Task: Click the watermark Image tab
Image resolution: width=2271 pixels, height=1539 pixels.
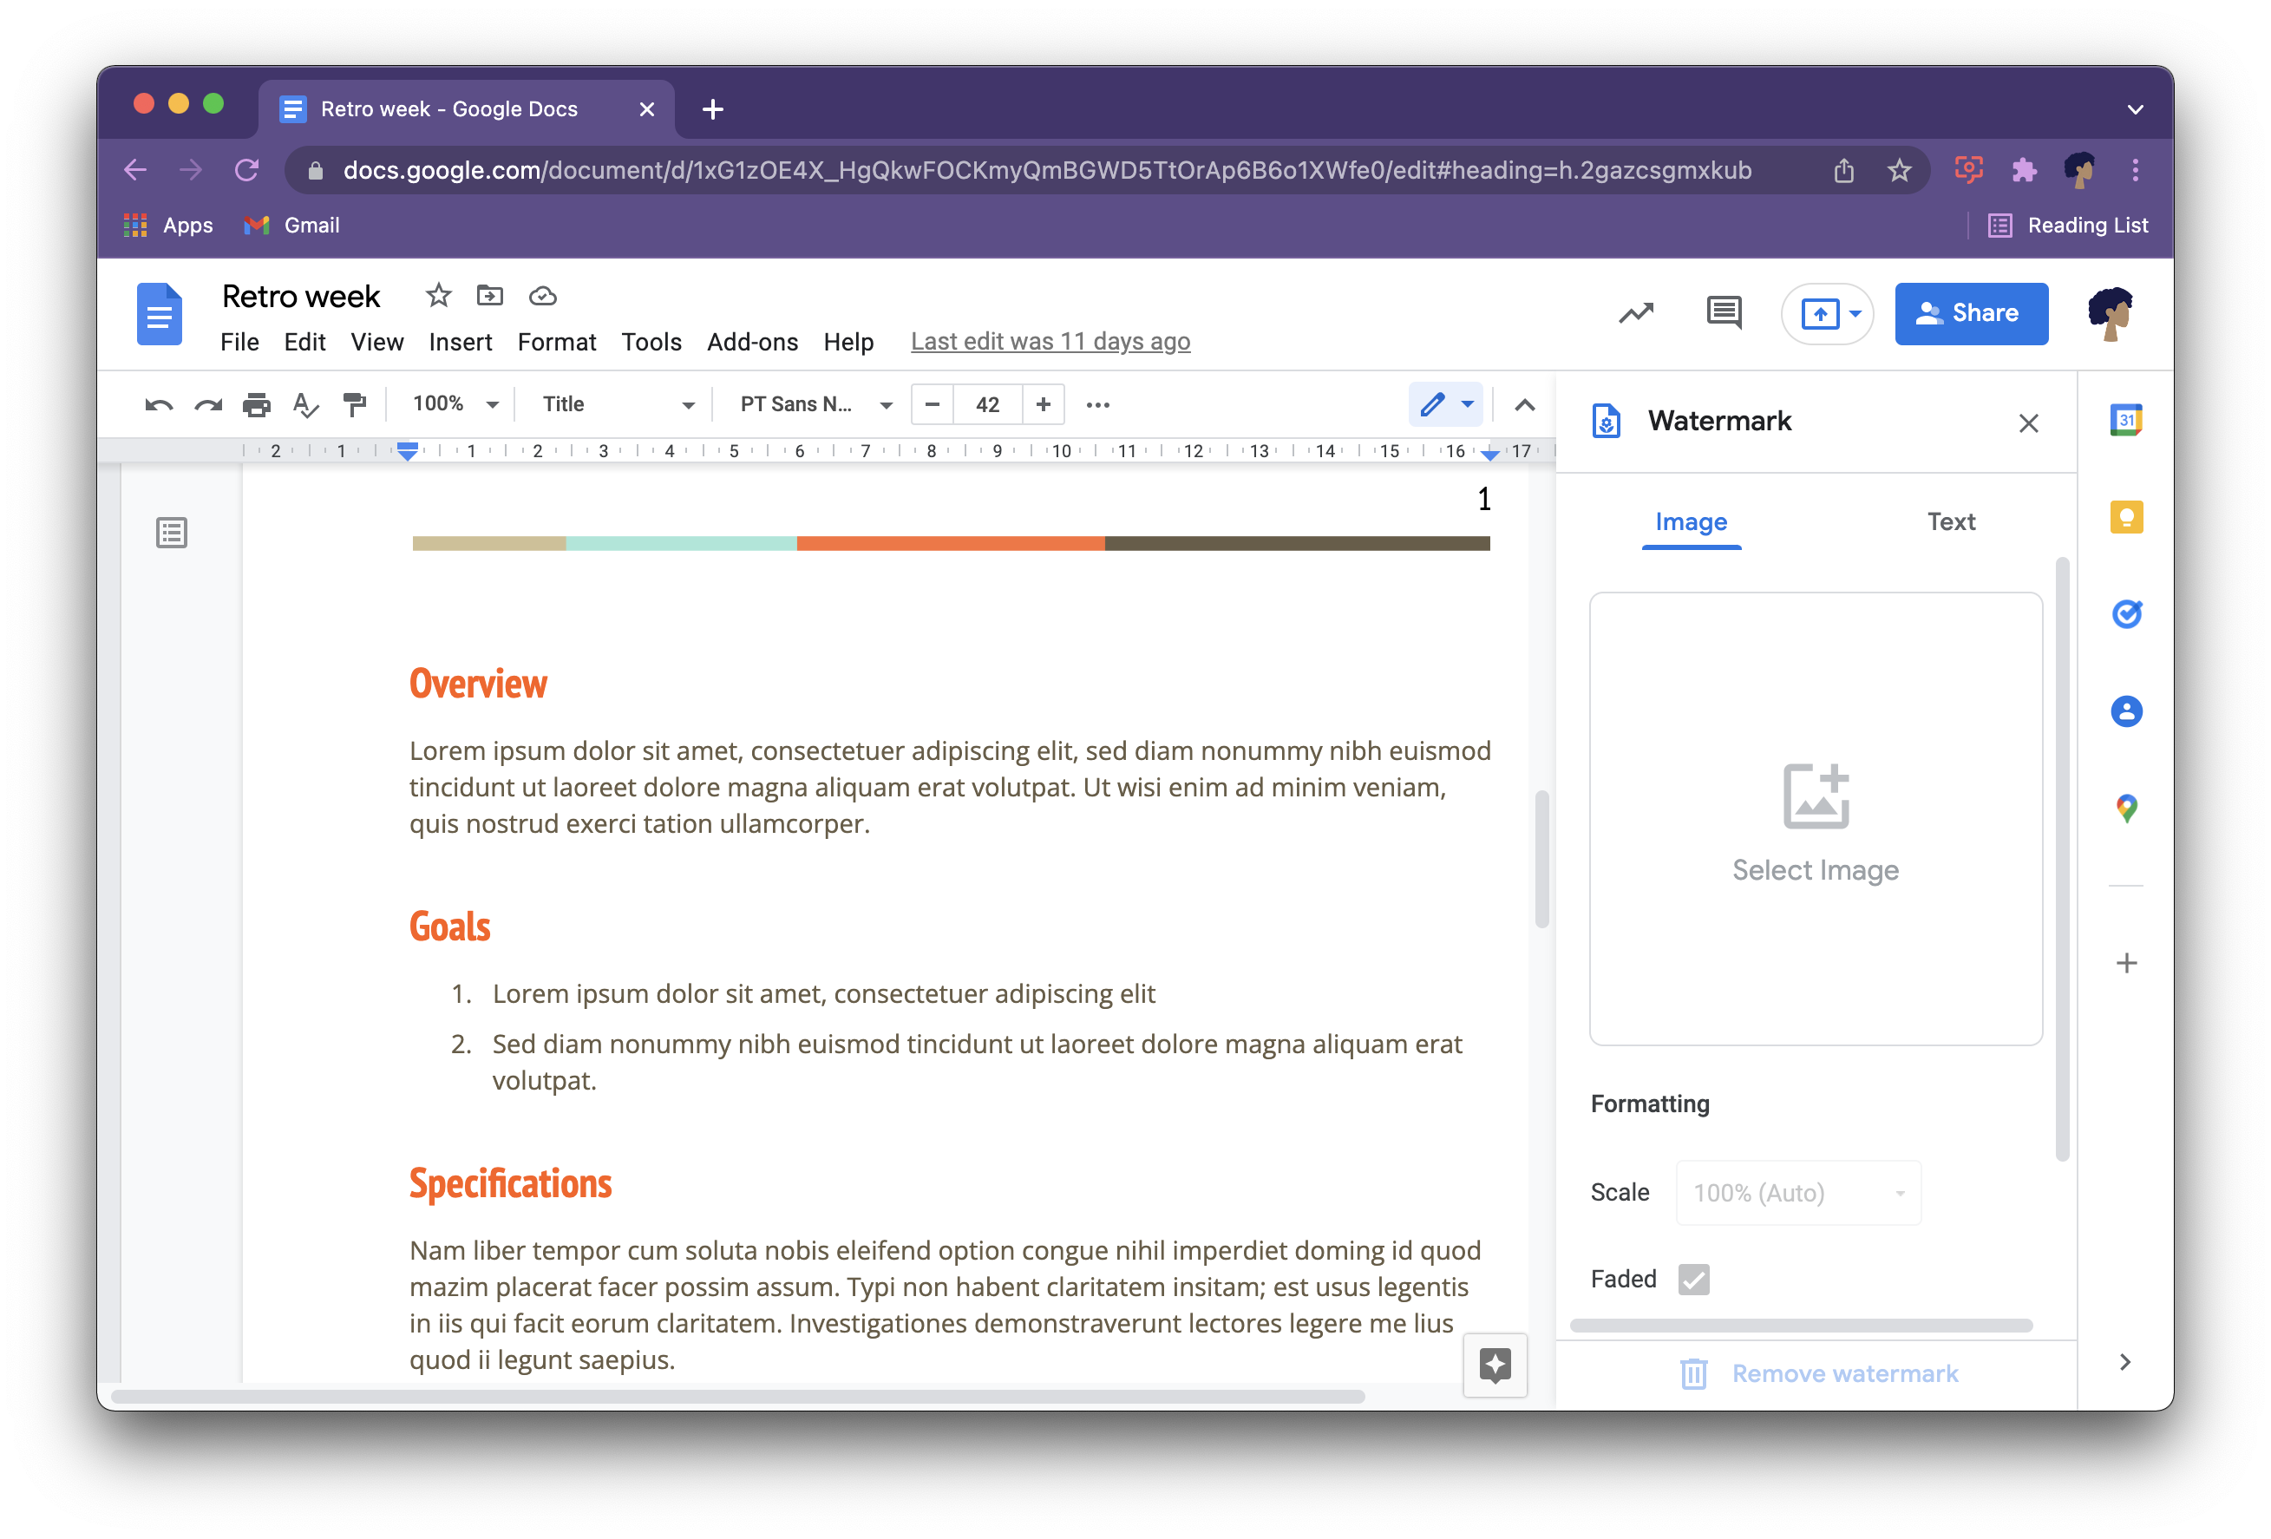Action: 1691,521
